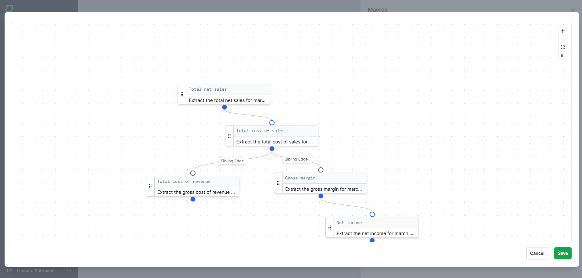The image size is (582, 278).
Task: Grab the drag handle of Total net sales node
Action: click(x=182, y=94)
